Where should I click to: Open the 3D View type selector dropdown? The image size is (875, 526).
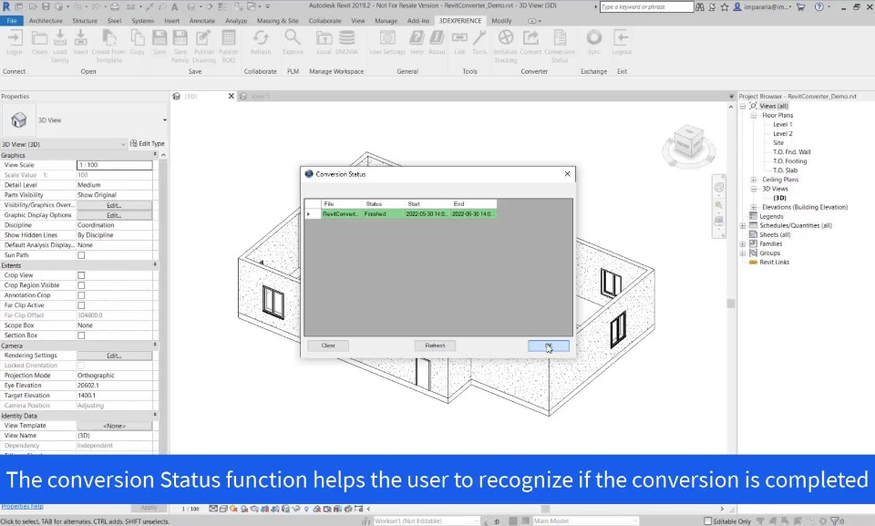pos(165,120)
